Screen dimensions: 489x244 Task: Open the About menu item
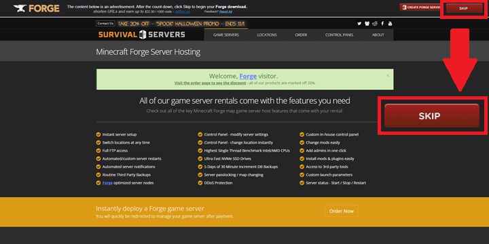[378, 35]
